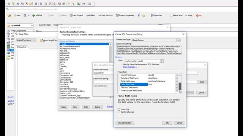
Task: Click Edit in the AlphaDAO Connections dialog
Action: (86, 107)
